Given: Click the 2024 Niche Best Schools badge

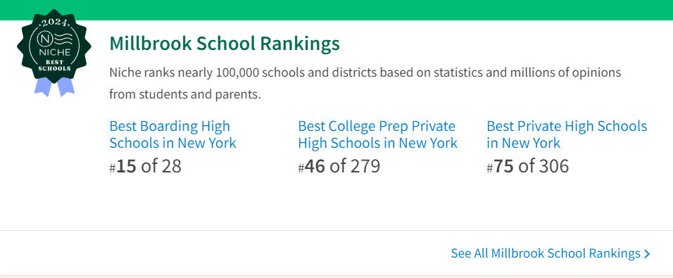Looking at the screenshot, I should coord(54,52).
